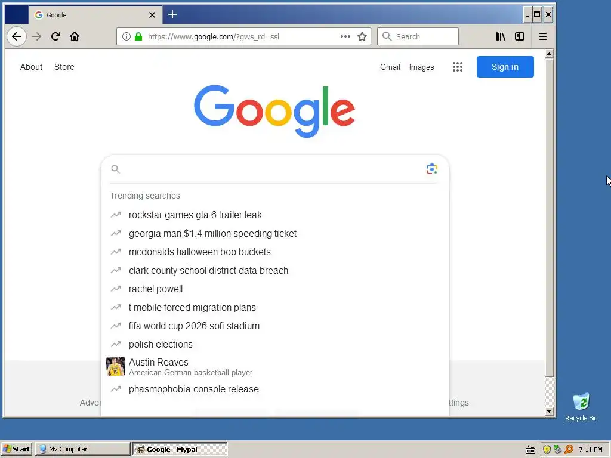Select the Recycle Bin desktop icon
Screen dimensions: 611x458
pyautogui.click(x=581, y=407)
